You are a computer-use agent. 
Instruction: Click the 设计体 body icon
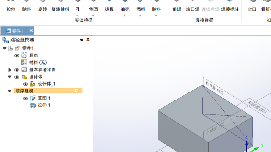click(24, 77)
